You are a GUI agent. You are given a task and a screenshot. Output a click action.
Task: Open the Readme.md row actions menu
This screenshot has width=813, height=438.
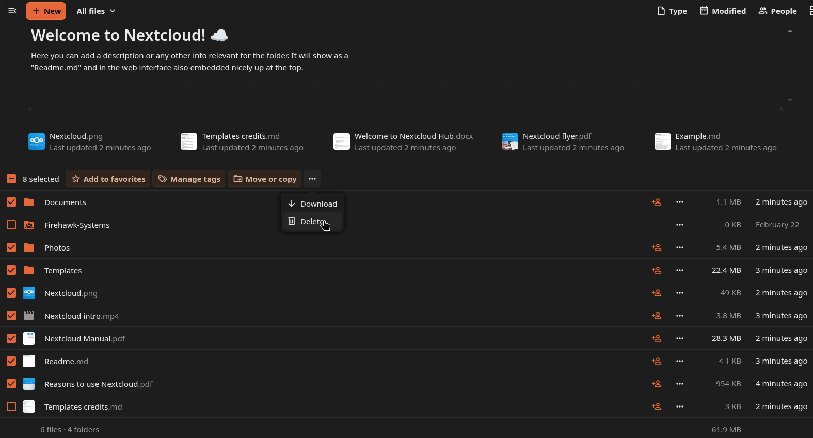(680, 361)
